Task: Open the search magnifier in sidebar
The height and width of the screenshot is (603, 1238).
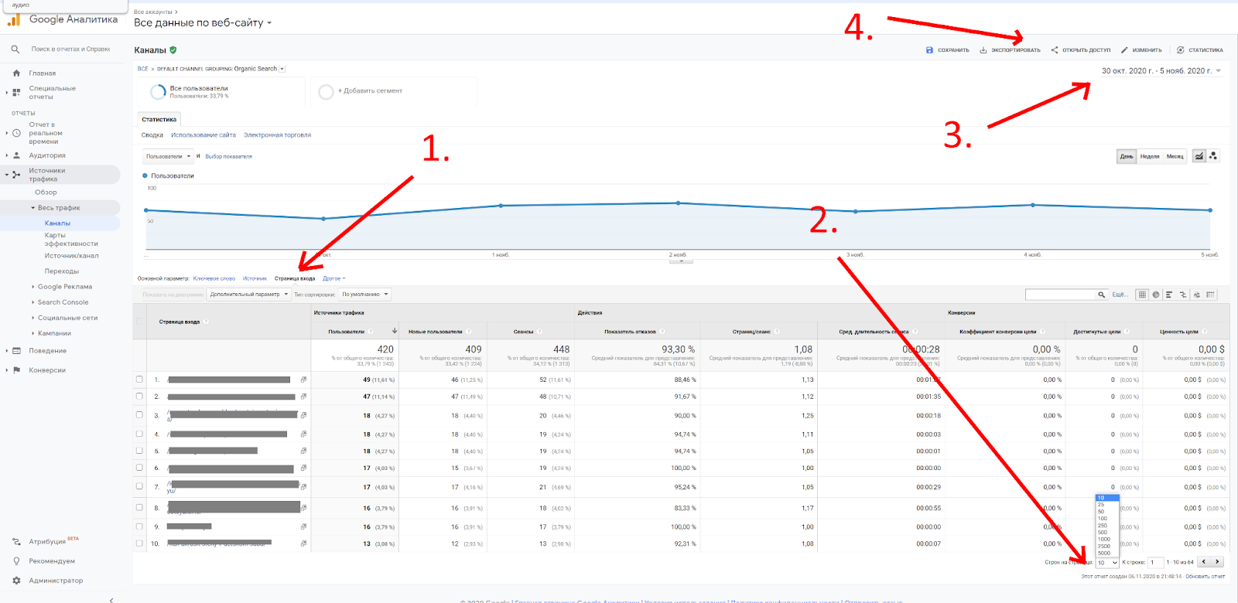Action: click(15, 49)
